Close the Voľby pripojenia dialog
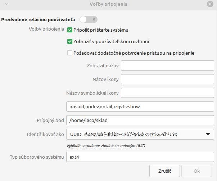This screenshot has height=181, width=217. (210, 4)
